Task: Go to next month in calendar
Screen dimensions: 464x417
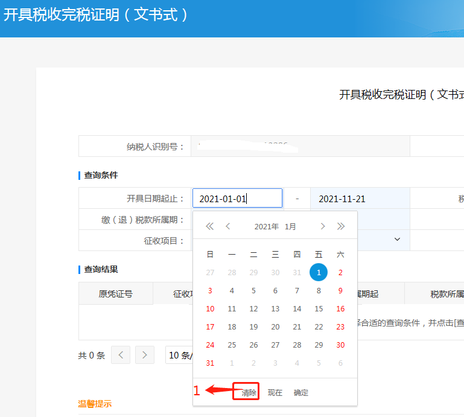Action: (x=323, y=226)
